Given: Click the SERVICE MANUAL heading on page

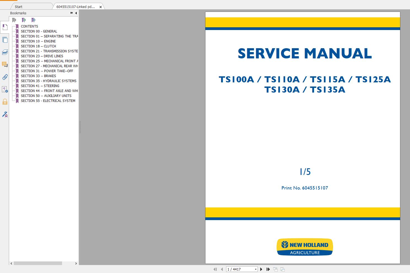Looking at the screenshot, I should 305,53.
